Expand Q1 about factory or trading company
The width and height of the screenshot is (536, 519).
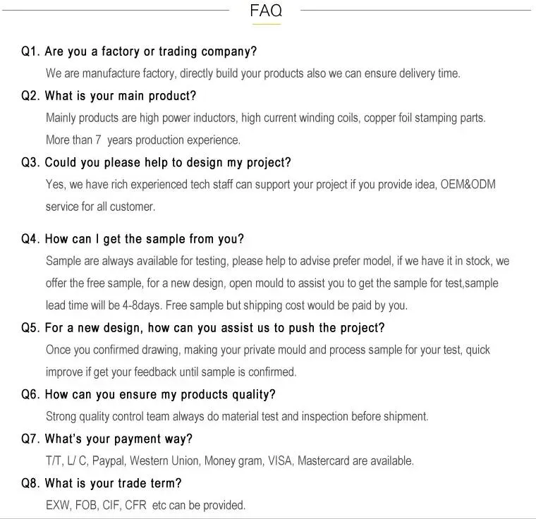tap(139, 51)
